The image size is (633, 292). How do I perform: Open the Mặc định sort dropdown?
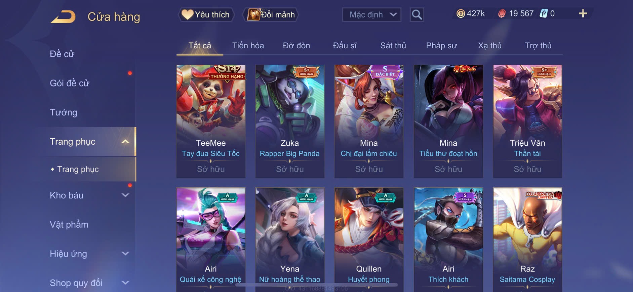pyautogui.click(x=371, y=15)
